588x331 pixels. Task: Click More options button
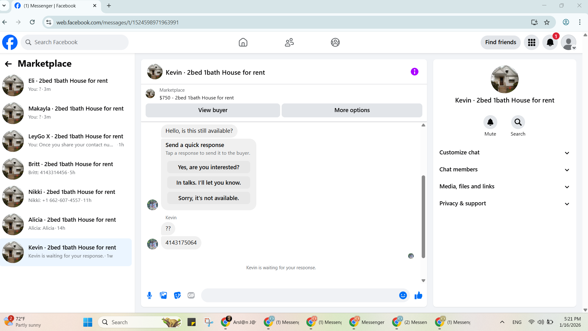tap(352, 110)
